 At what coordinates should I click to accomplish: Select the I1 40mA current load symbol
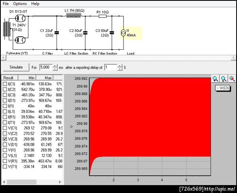pyautogui.click(x=123, y=33)
